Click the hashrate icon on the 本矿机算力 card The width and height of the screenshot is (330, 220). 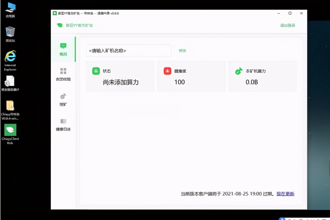(239, 71)
